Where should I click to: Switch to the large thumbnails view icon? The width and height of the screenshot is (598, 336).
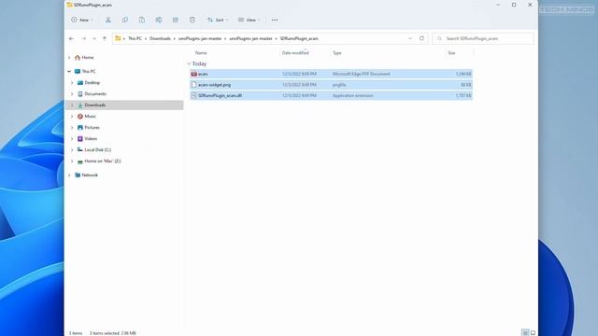click(x=534, y=333)
